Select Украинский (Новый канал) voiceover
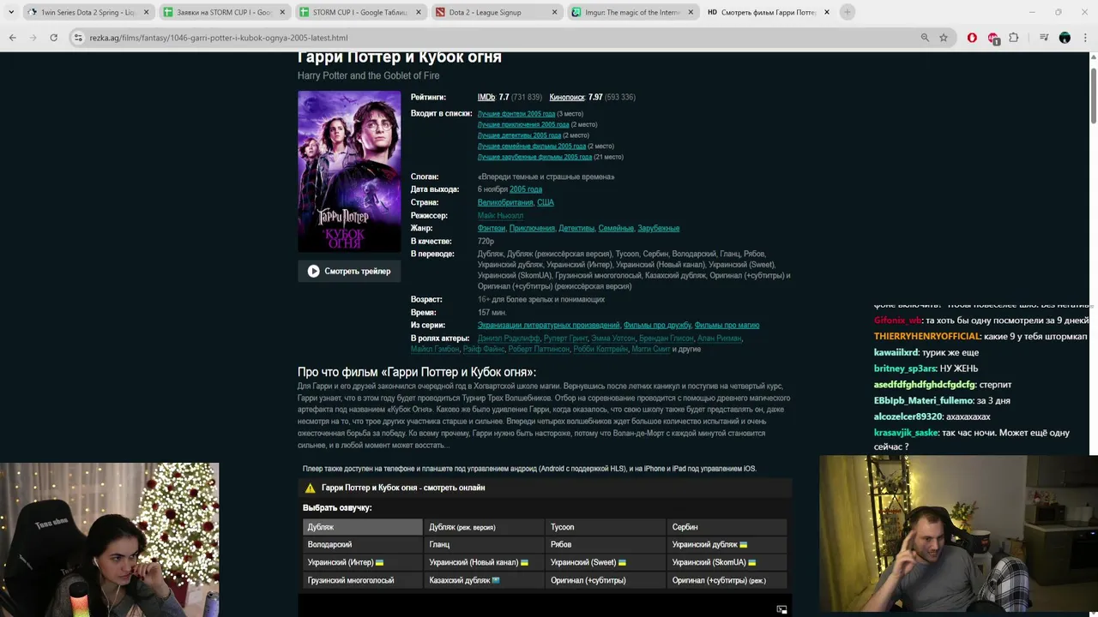 pos(484,562)
